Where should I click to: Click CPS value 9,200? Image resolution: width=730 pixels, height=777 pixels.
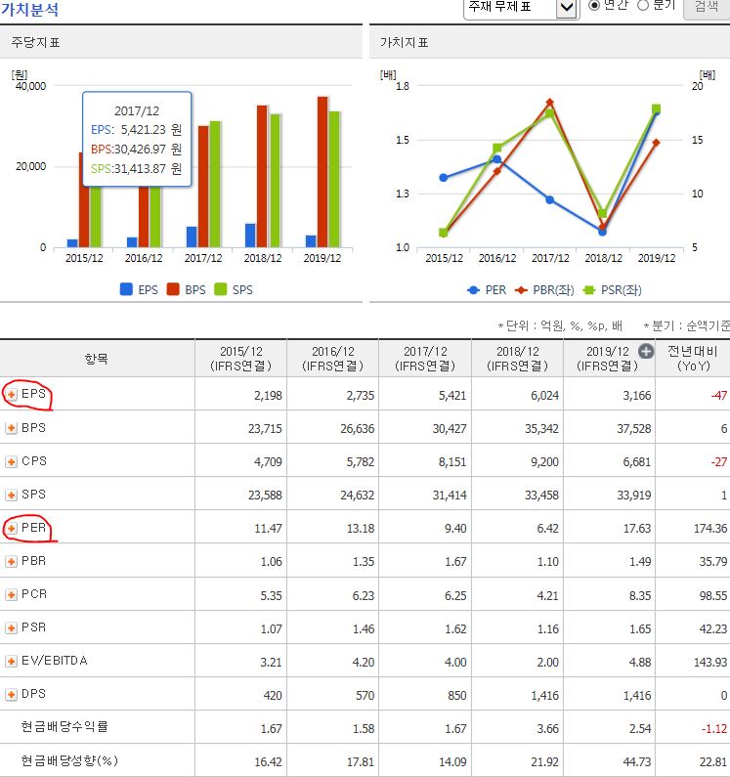click(544, 462)
